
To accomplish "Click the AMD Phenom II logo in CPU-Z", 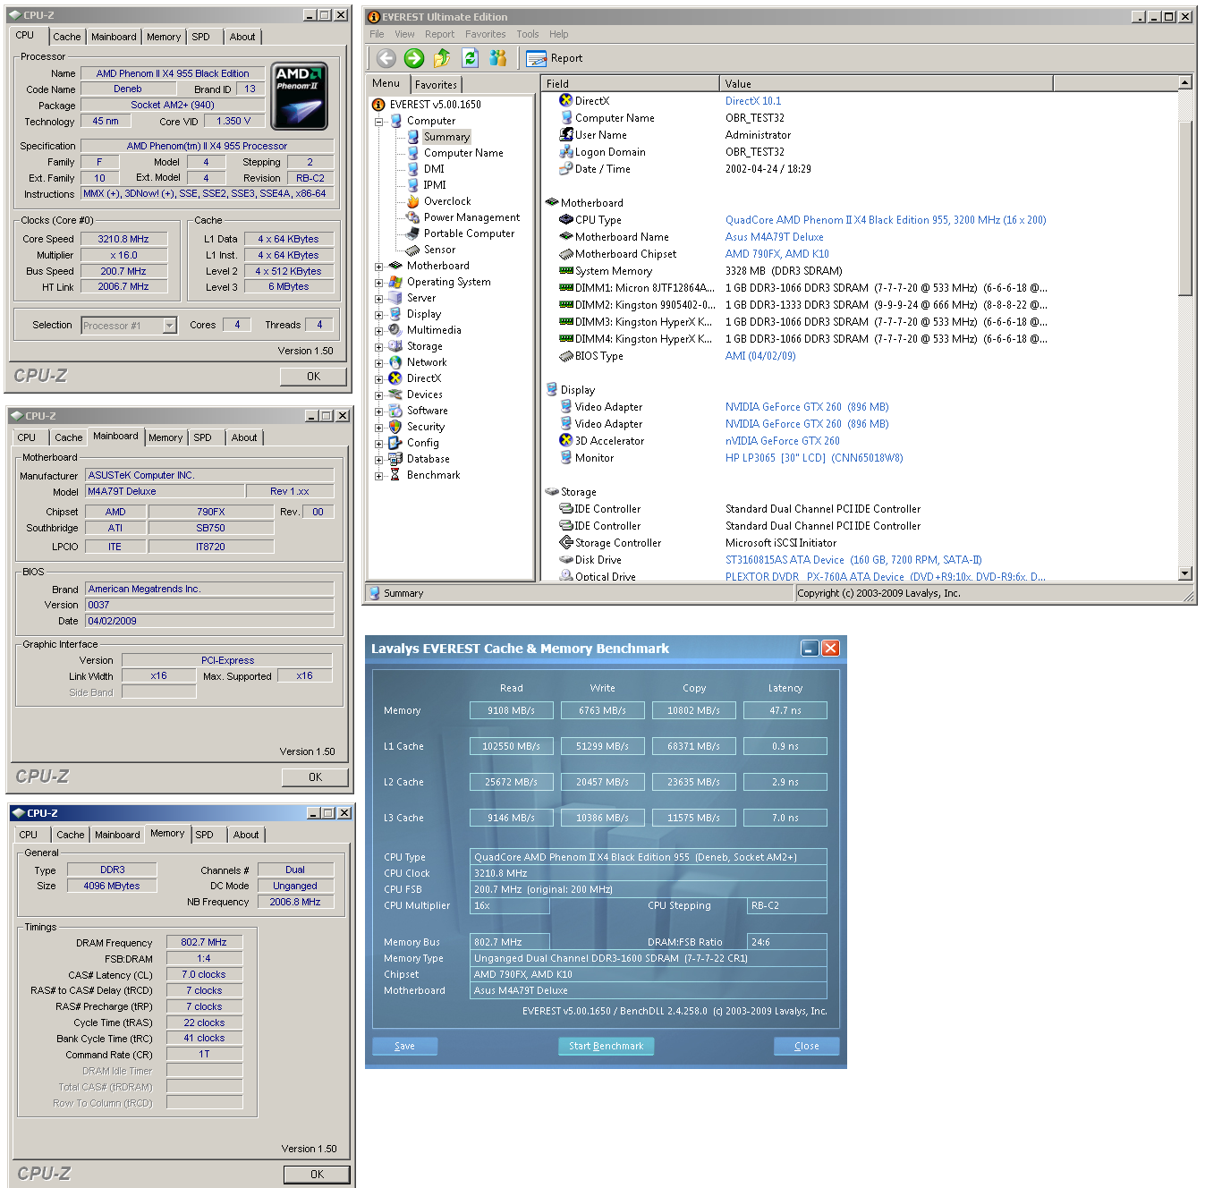I will point(299,97).
